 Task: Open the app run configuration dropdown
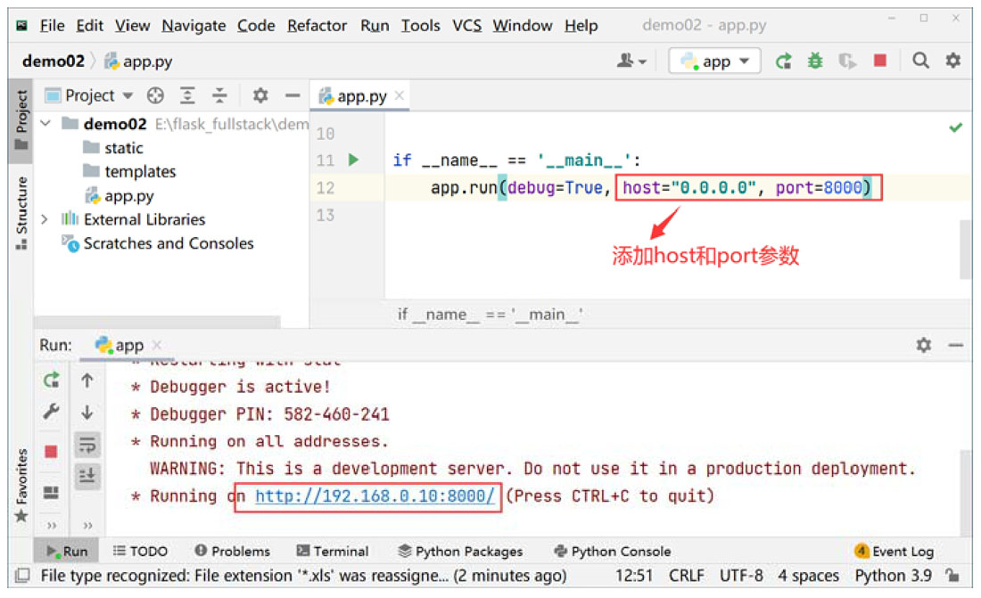[715, 61]
